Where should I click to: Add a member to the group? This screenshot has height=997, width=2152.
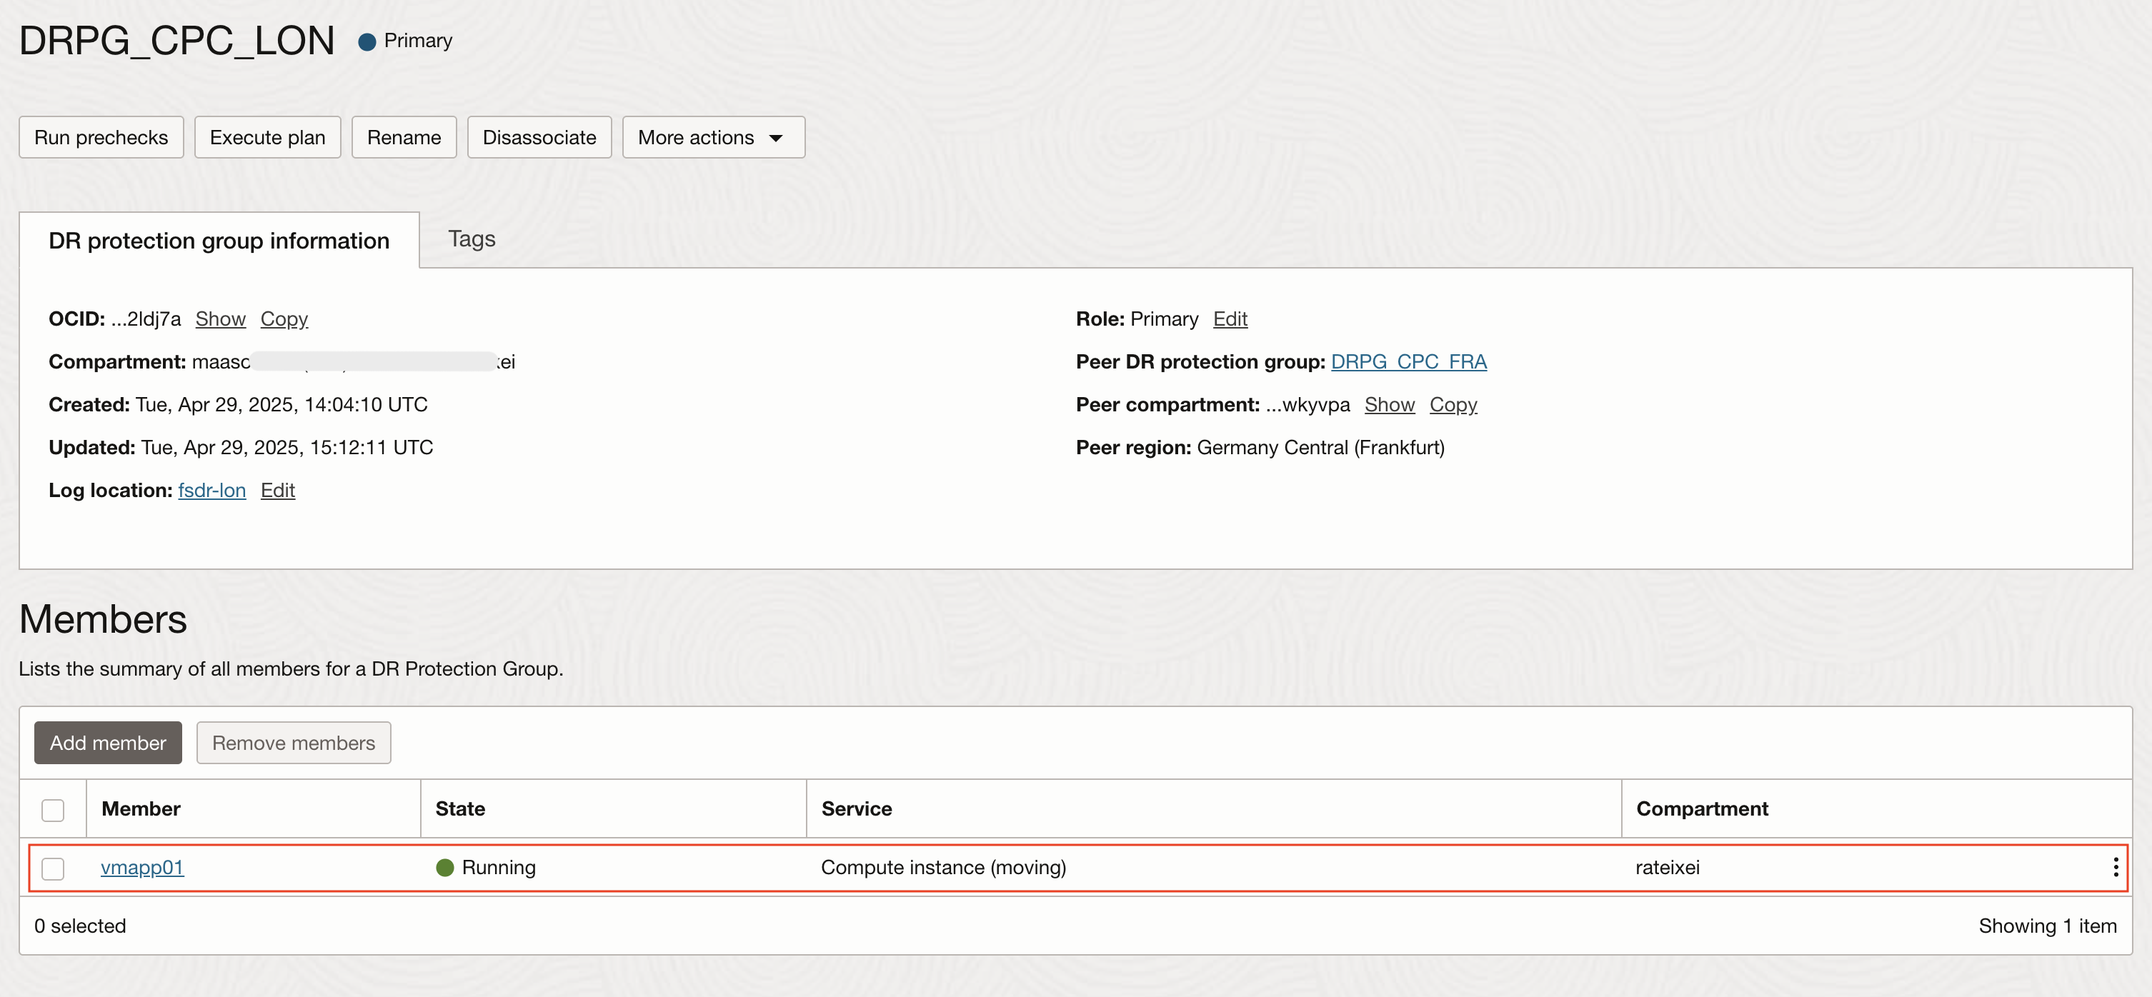(x=108, y=742)
